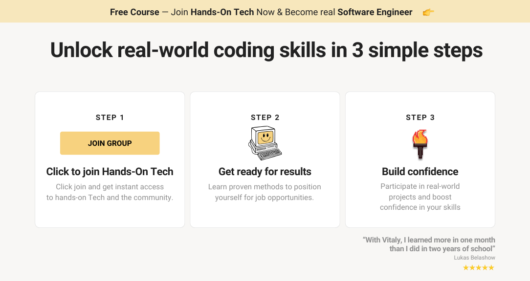Image resolution: width=530 pixels, height=281 pixels.
Task: Click the 'Get ready for results' heading
Action: [x=265, y=172]
